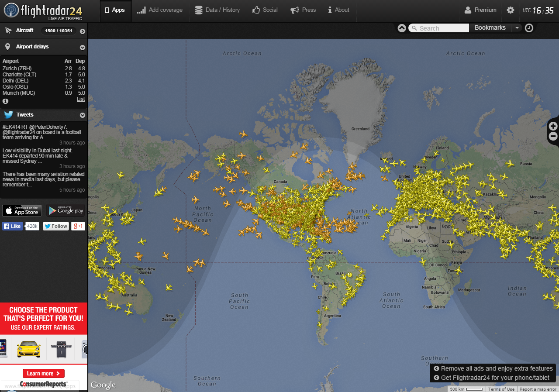
Task: Toggle the search bar with the up arrow
Action: [x=401, y=28]
